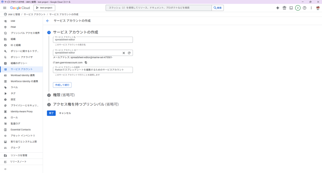Open 監査ログ in the sidebar
322x173 pixels.
[15, 124]
